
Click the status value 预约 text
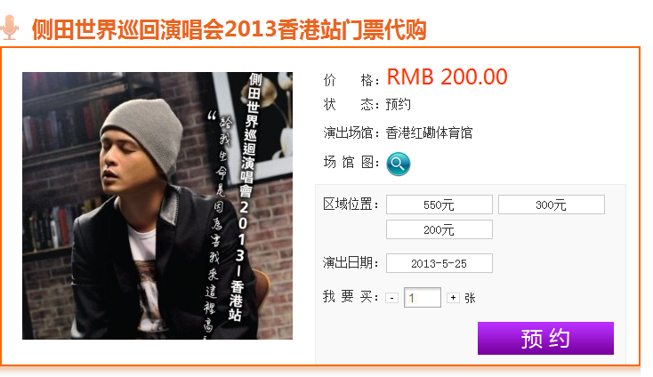(x=399, y=104)
